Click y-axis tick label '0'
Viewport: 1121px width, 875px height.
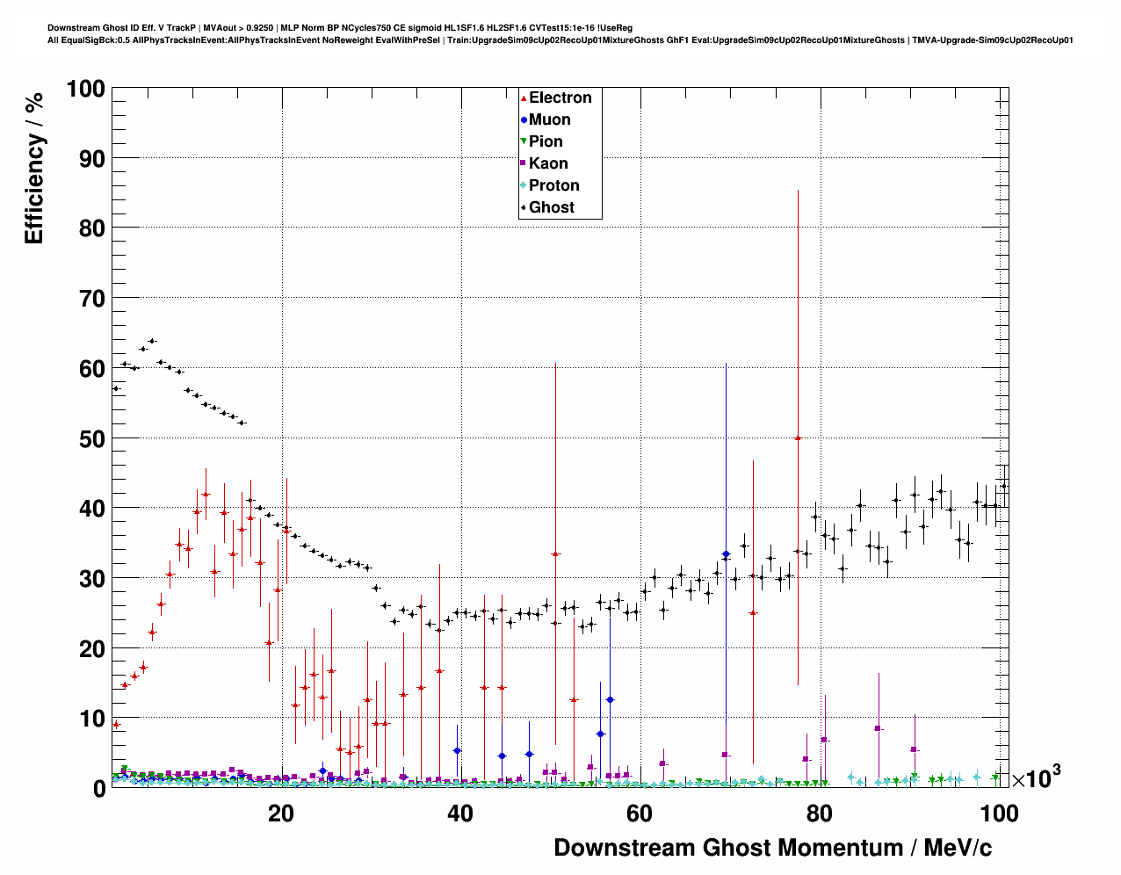coord(99,789)
